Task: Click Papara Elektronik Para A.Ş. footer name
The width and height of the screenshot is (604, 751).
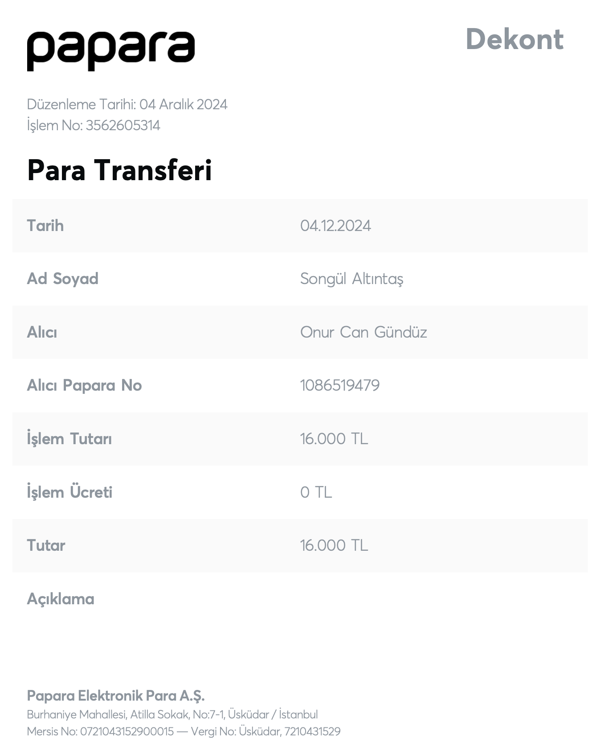Action: [116, 696]
